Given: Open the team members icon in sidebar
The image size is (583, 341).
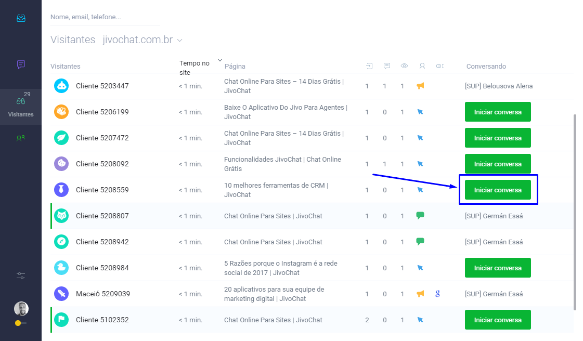Looking at the screenshot, I should [x=21, y=138].
